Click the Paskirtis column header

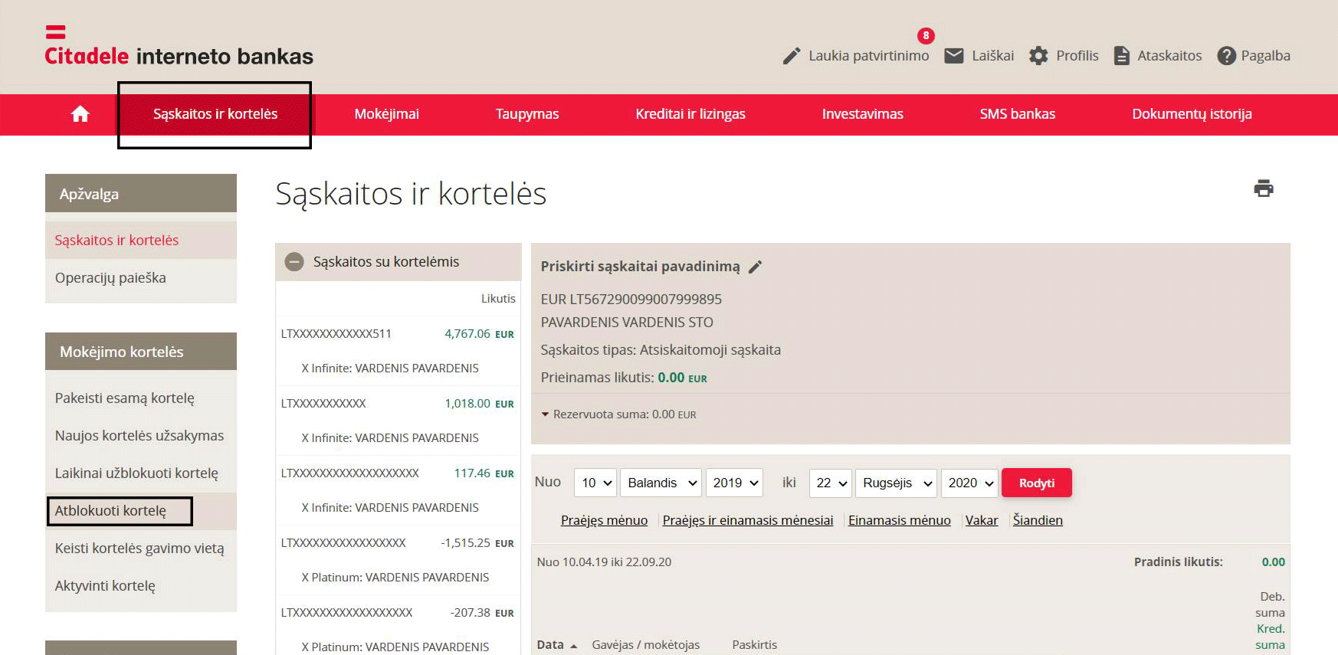coord(755,645)
